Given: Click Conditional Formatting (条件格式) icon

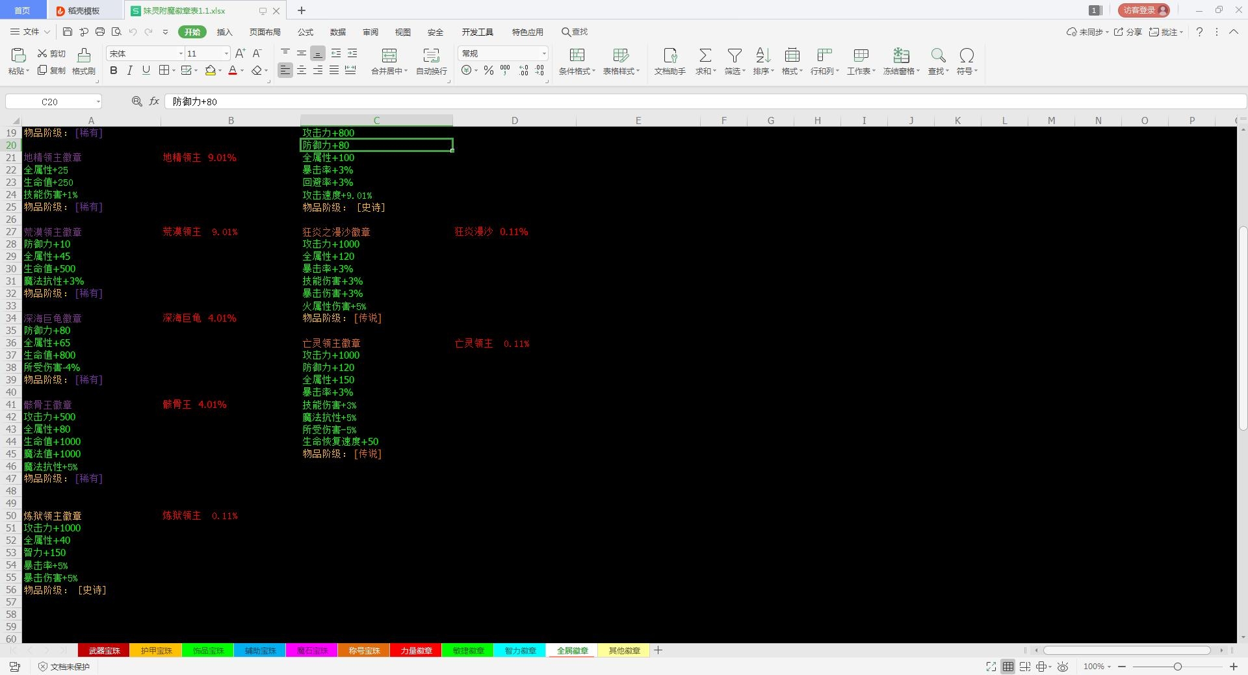Looking at the screenshot, I should [577, 55].
